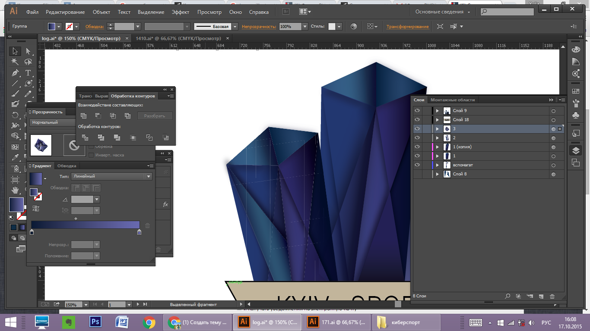
Task: Expand layer Слой 18 contents
Action: 438,120
